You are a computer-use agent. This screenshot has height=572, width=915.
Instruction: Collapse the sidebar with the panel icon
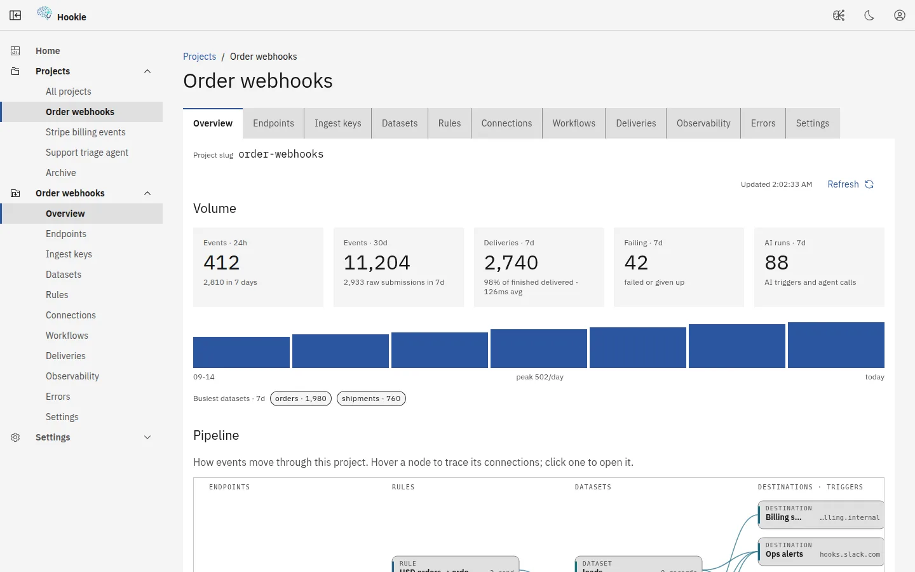[15, 15]
